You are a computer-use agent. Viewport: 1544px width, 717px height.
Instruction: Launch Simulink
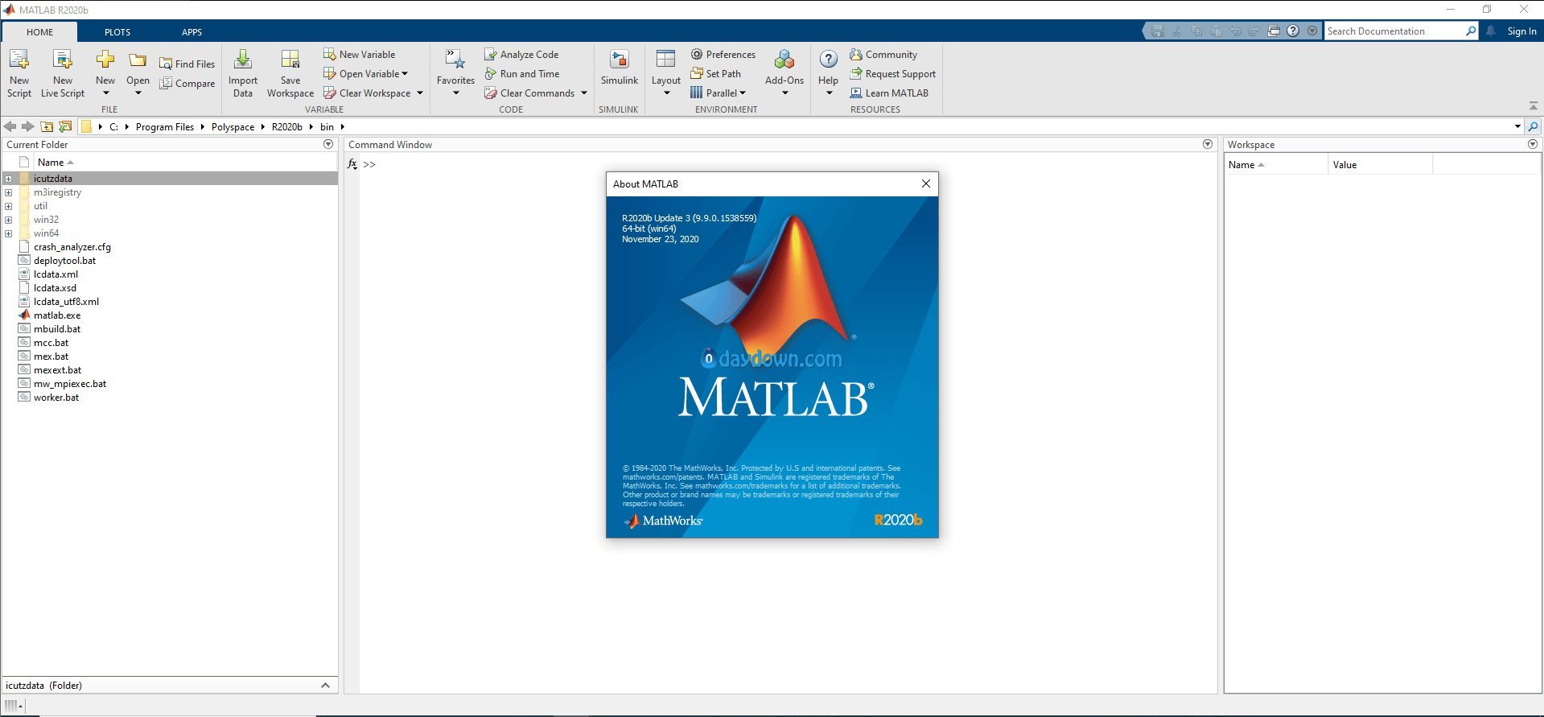coord(619,68)
